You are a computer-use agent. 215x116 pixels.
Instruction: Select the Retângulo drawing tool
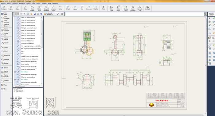4,8
